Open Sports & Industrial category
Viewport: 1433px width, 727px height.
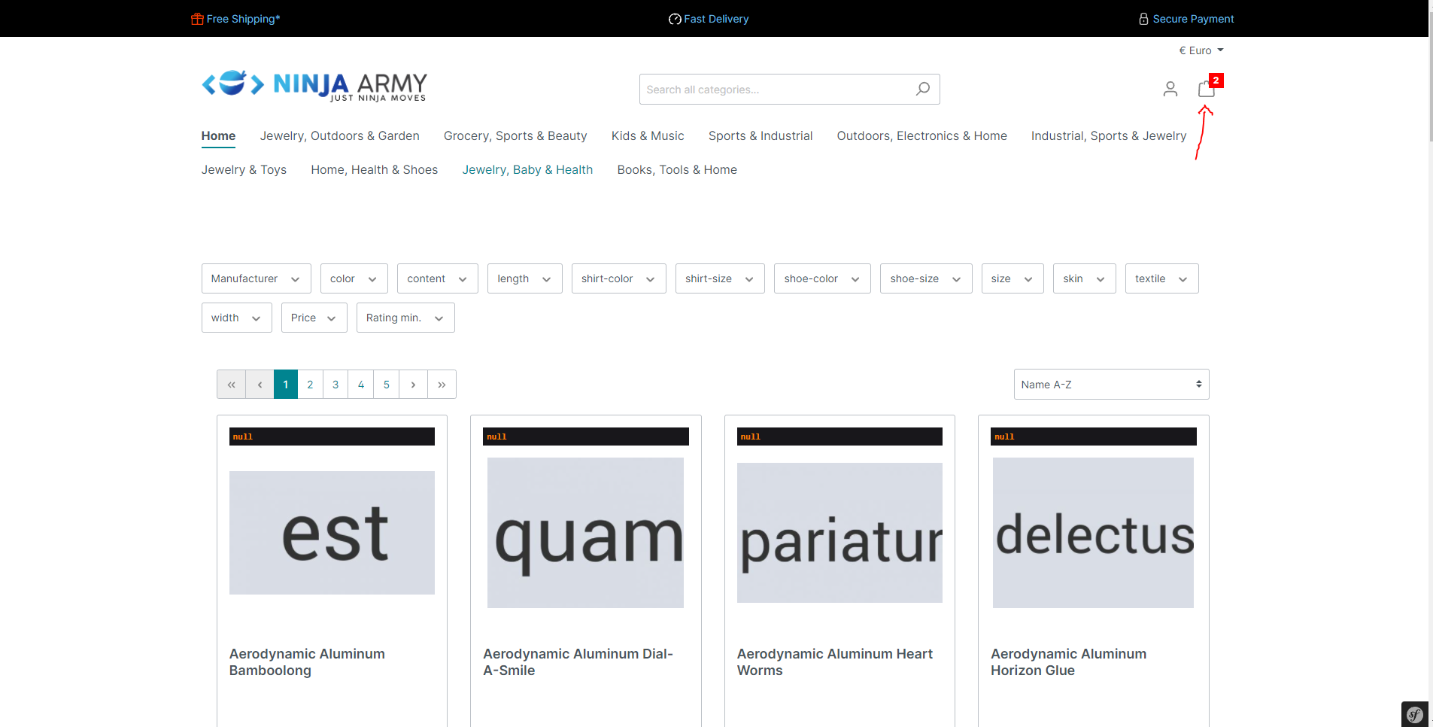(761, 136)
